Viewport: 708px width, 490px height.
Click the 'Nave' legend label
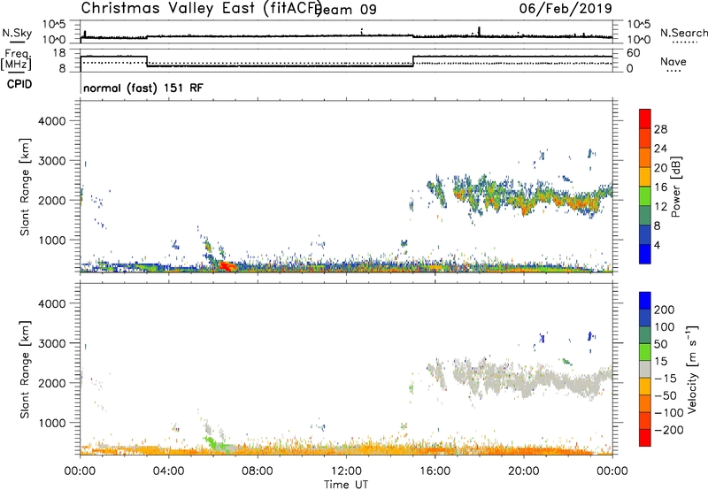pos(673,61)
